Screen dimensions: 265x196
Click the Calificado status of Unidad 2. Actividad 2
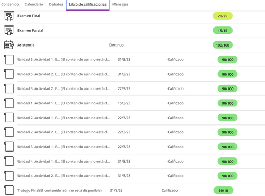click(x=175, y=132)
